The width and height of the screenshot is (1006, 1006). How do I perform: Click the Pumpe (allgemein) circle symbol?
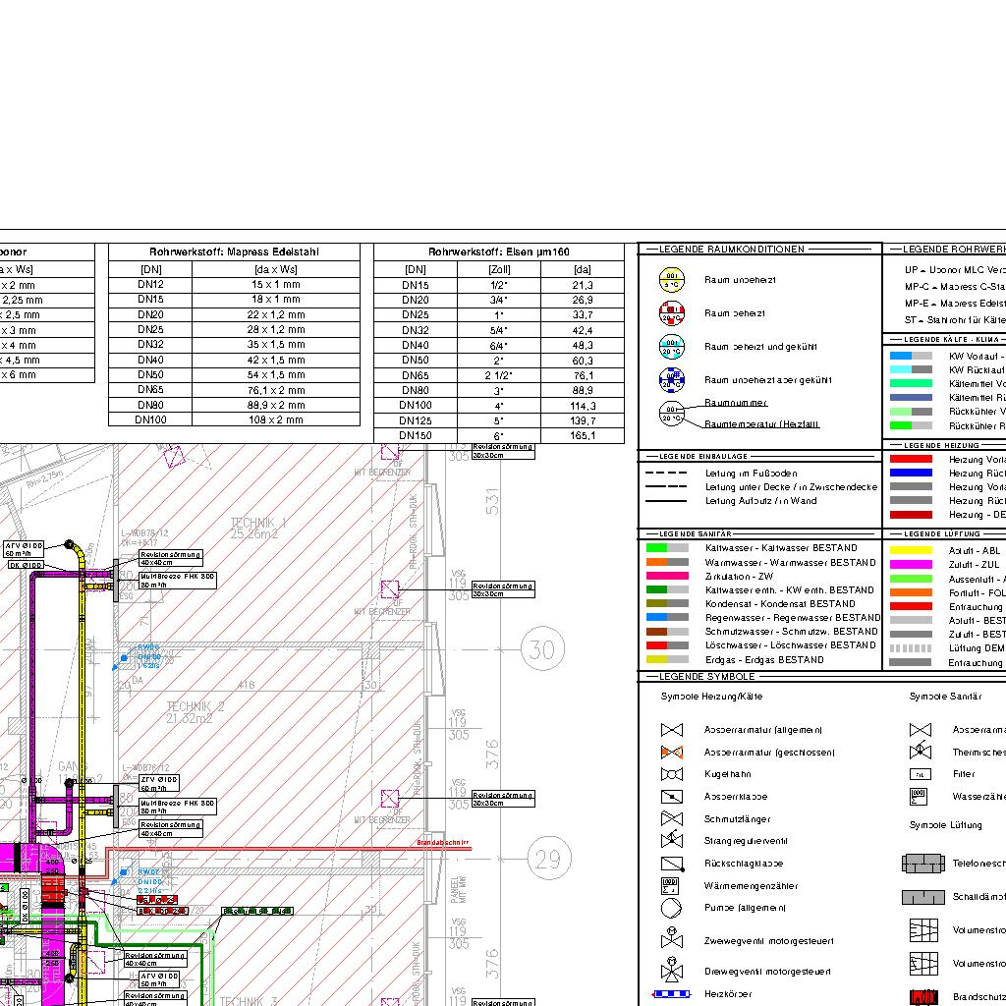pyautogui.click(x=672, y=908)
